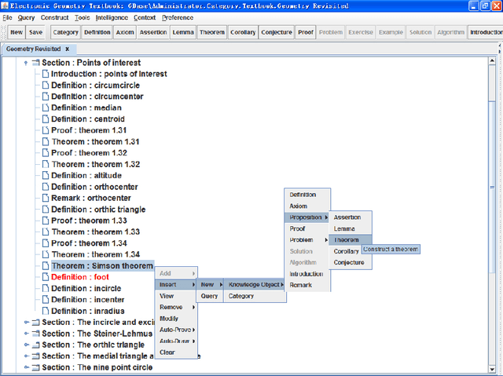The image size is (503, 376).
Task: Click the Category toolbar button
Action: pos(65,32)
